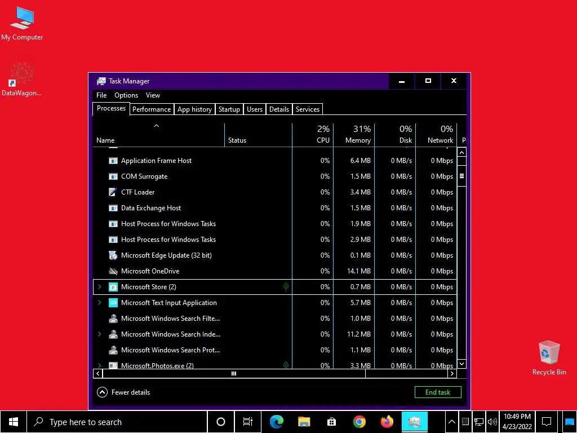
Task: Sort processes by CPU column
Action: [x=313, y=135]
